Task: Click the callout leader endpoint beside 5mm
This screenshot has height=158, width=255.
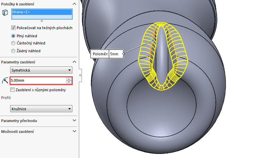Action: point(124,54)
